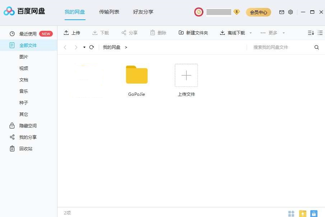This screenshot has height=217, width=325.
Task: Click the trash icon beside 回收站
Action: tap(12, 148)
